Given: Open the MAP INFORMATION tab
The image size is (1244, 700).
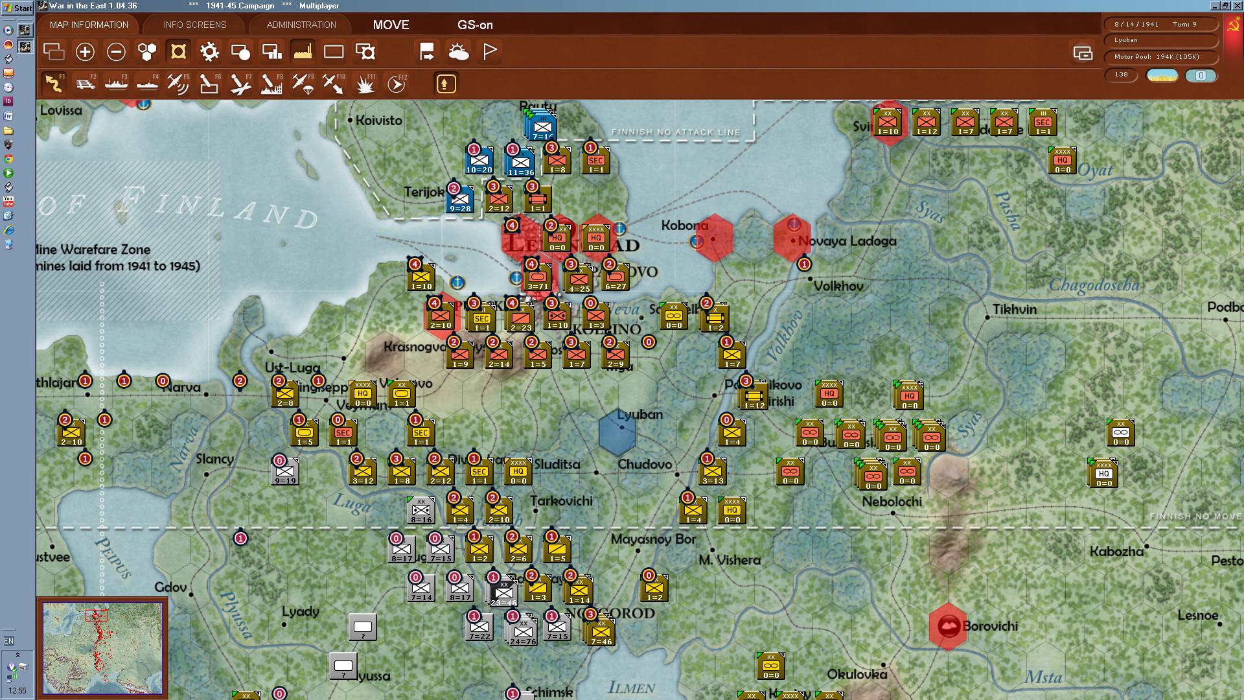Looking at the screenshot, I should pos(89,25).
